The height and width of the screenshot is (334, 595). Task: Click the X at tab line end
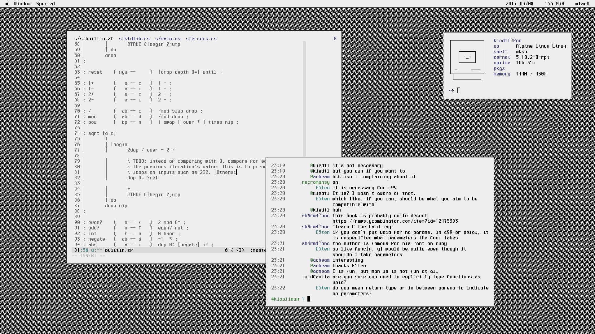pyautogui.click(x=335, y=39)
